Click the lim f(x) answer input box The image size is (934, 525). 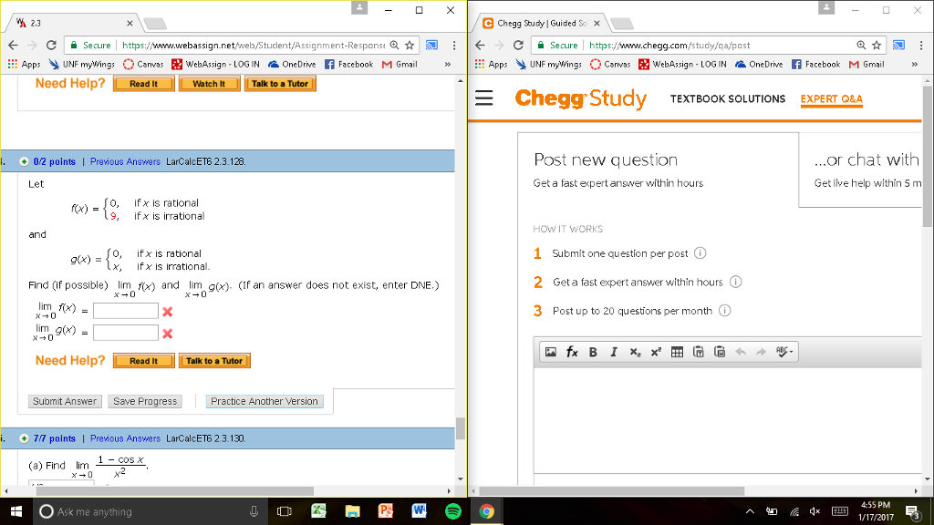[x=126, y=311]
